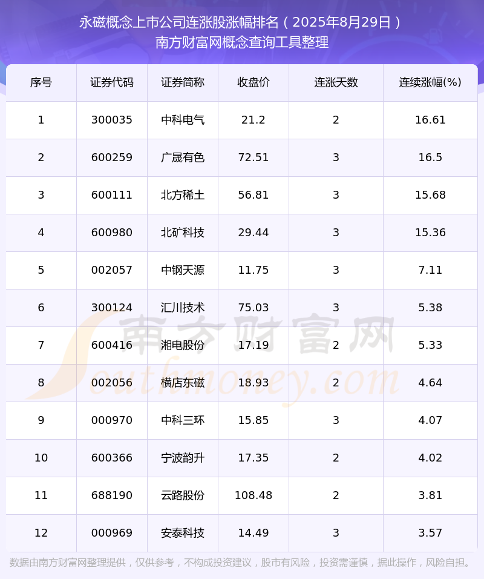Screen dimensions: 484x579
Task: Click the title 永磁概念上市公司连涨股涨幅排名
Action: (x=179, y=22)
